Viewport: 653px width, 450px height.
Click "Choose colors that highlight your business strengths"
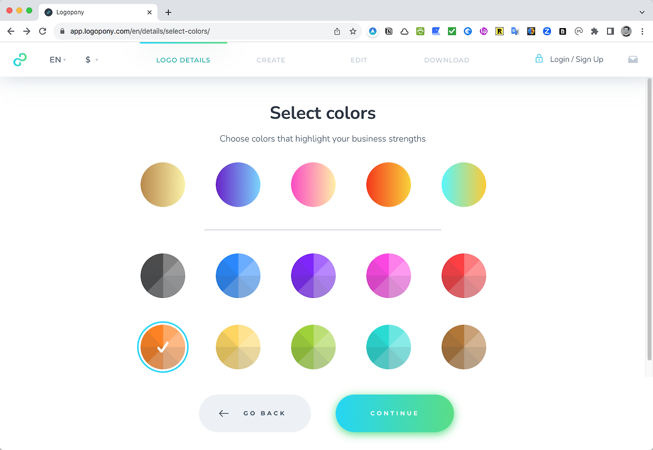point(323,139)
